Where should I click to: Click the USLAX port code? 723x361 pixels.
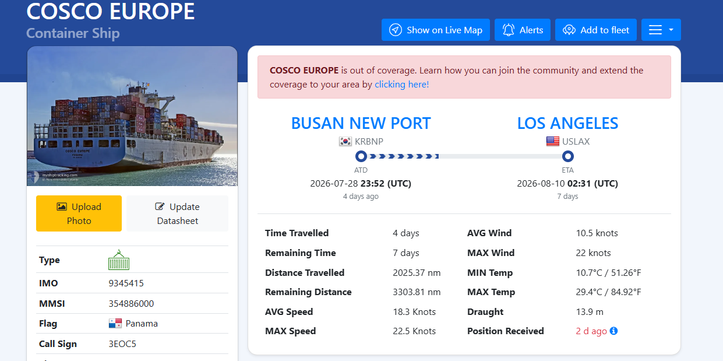click(576, 141)
